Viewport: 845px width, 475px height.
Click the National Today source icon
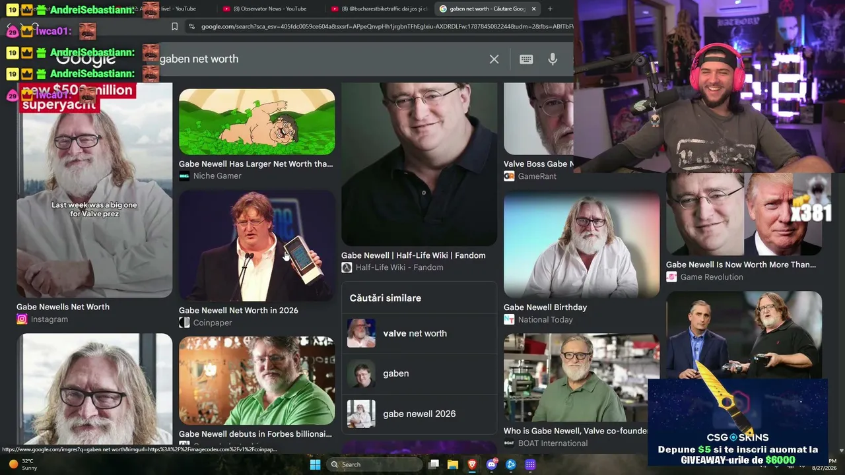pyautogui.click(x=509, y=319)
